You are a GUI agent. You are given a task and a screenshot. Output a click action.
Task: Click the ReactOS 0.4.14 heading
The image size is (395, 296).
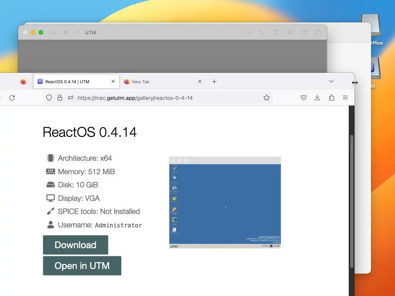click(89, 132)
